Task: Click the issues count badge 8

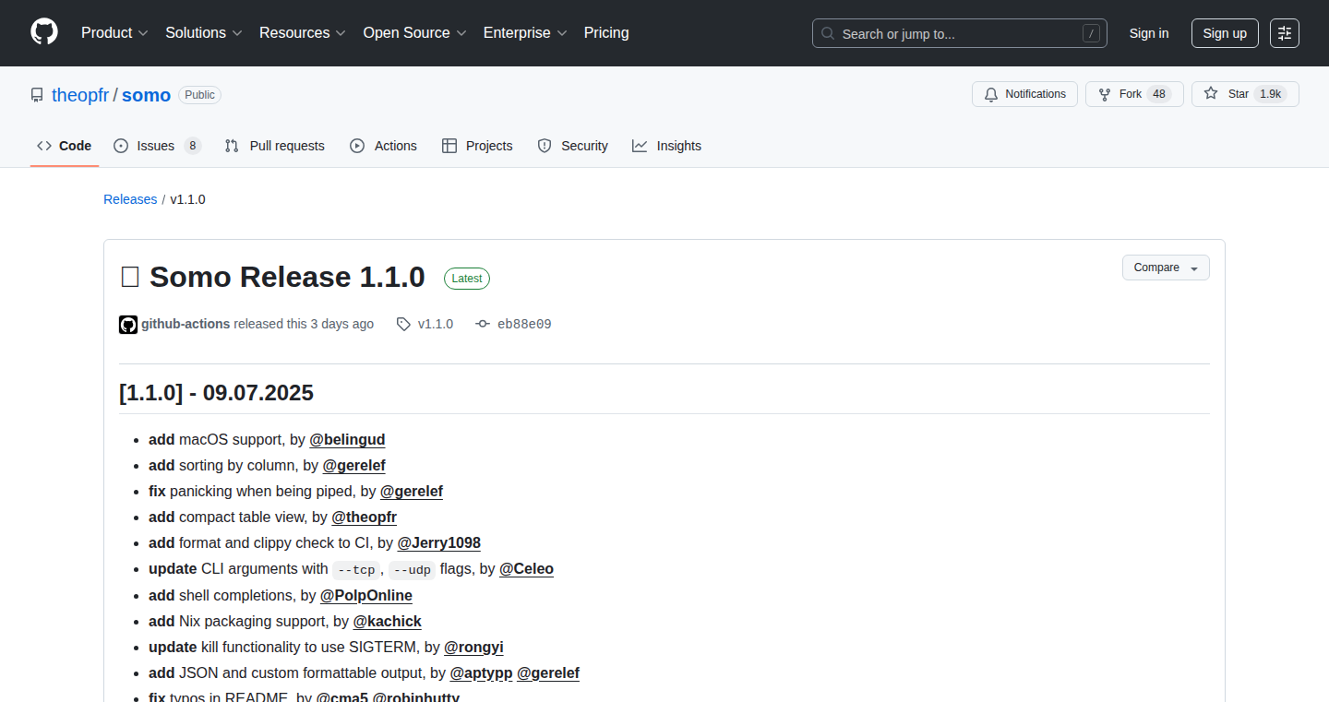Action: 192,146
